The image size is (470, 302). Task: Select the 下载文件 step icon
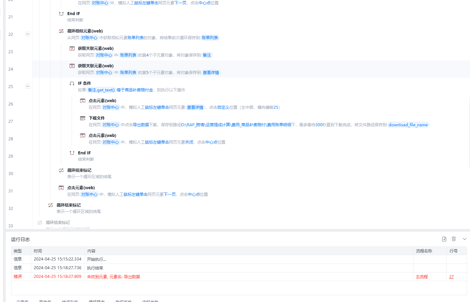click(83, 118)
